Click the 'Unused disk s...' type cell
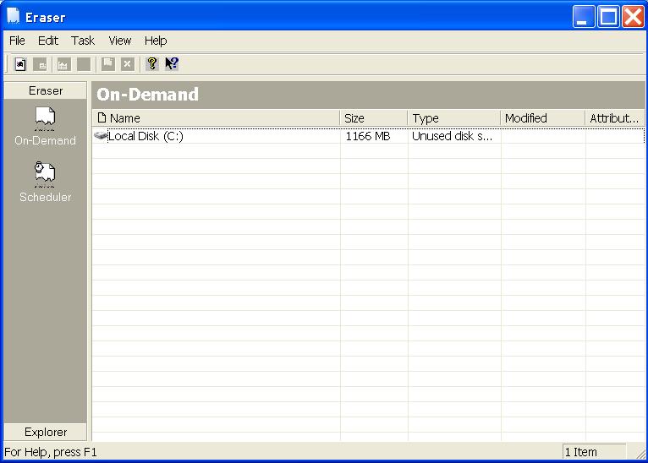 point(452,136)
